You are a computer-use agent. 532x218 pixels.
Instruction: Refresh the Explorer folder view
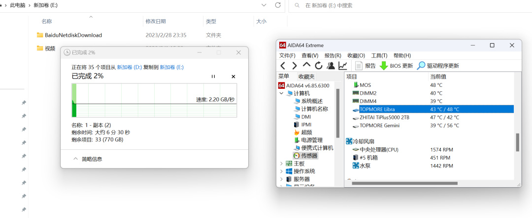click(x=277, y=5)
